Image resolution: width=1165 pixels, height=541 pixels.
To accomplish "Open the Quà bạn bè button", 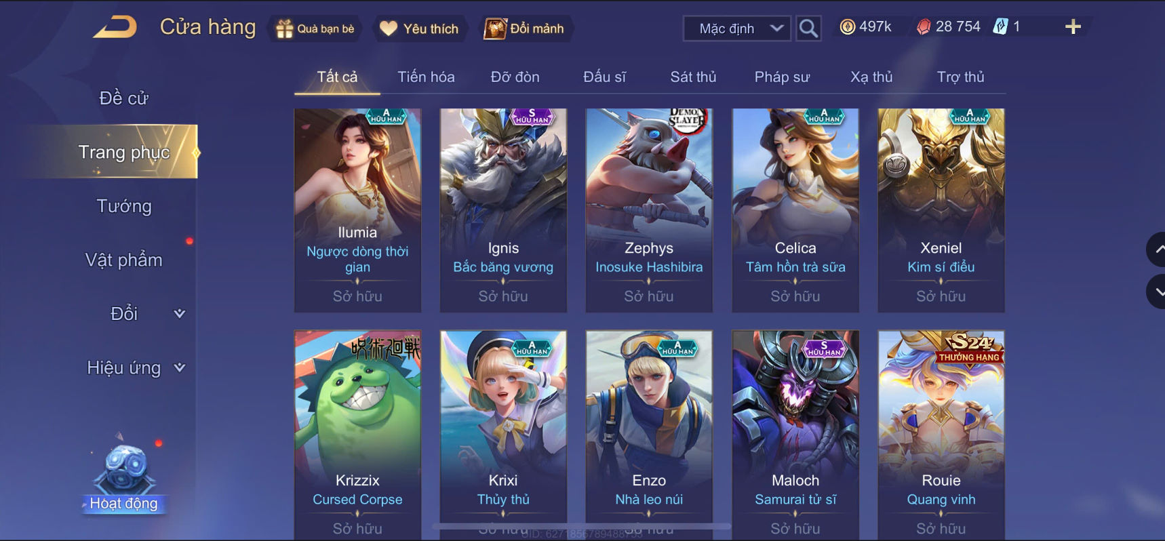I will [x=315, y=28].
